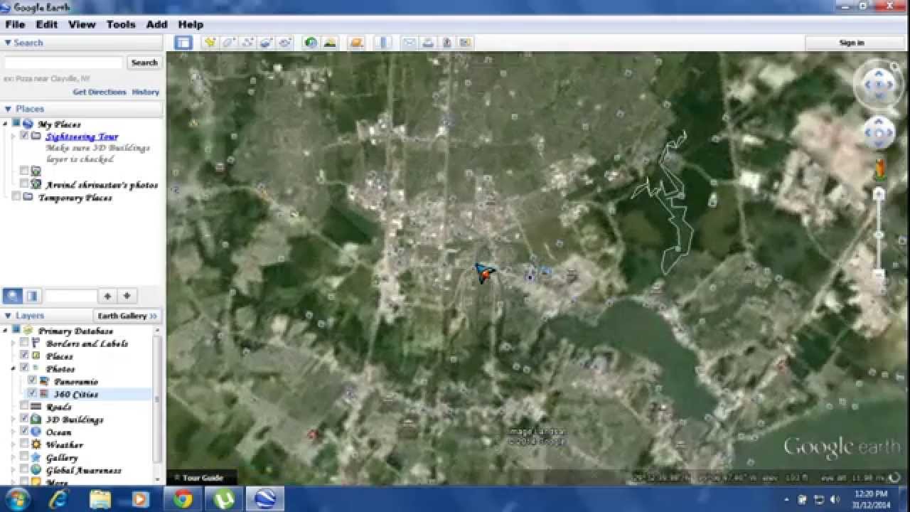The width and height of the screenshot is (910, 512).
Task: Open the Help menu
Action: pos(191,24)
